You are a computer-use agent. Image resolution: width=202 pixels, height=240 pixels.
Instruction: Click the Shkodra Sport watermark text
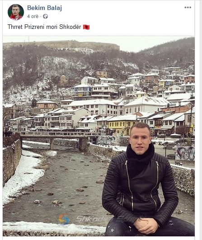[x=108, y=219]
